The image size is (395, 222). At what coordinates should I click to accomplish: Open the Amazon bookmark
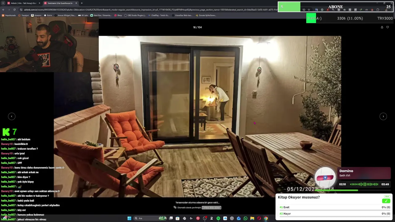coord(36,15)
